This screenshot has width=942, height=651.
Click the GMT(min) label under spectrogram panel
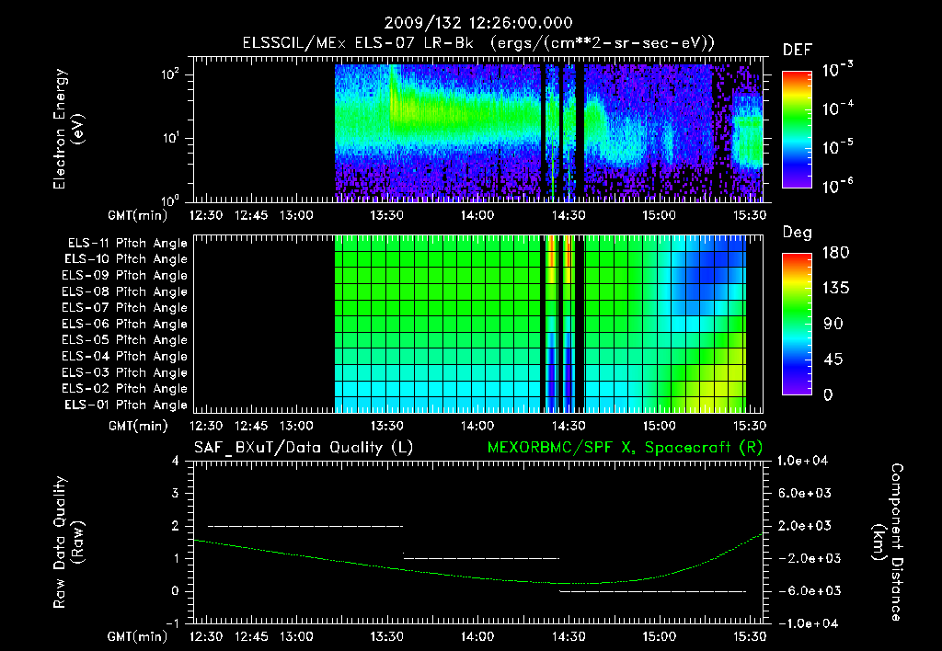tap(138, 215)
